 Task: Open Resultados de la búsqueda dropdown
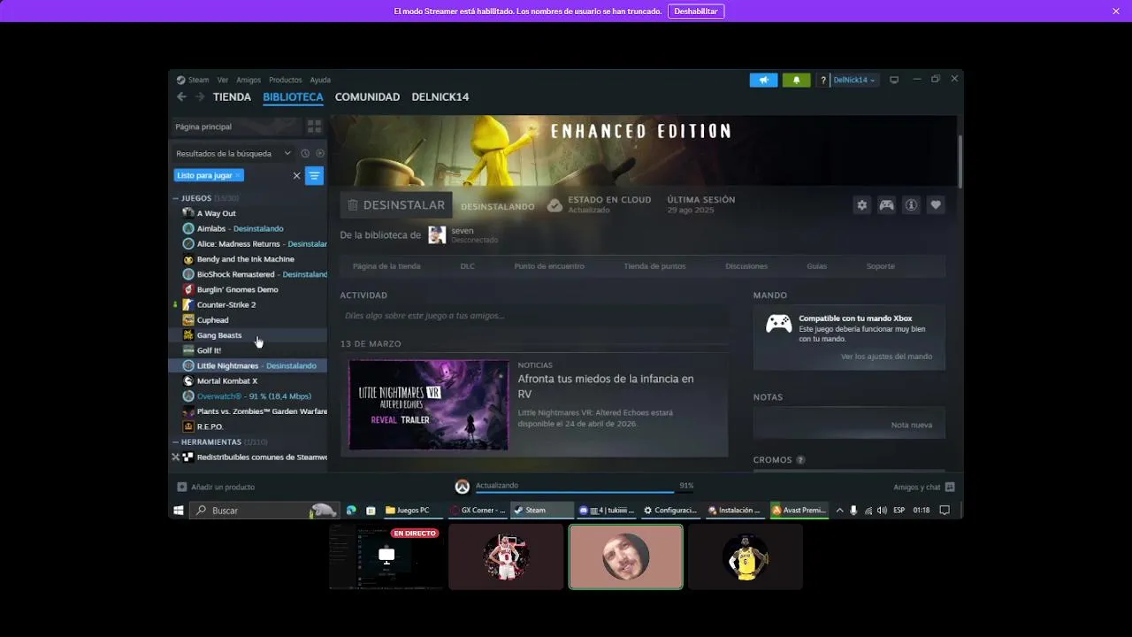pos(233,153)
